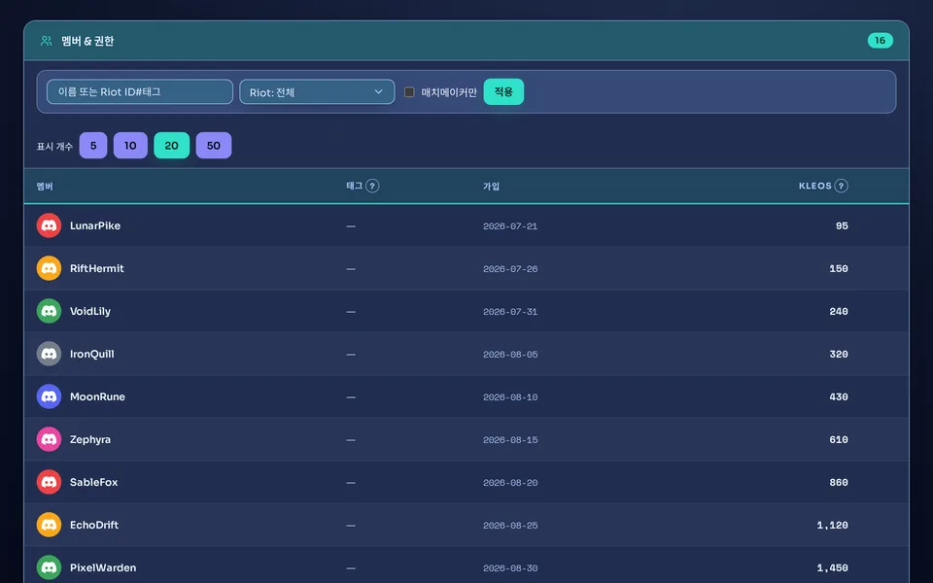
Task: Click LunarPike's red Discord avatar
Action: 49,225
